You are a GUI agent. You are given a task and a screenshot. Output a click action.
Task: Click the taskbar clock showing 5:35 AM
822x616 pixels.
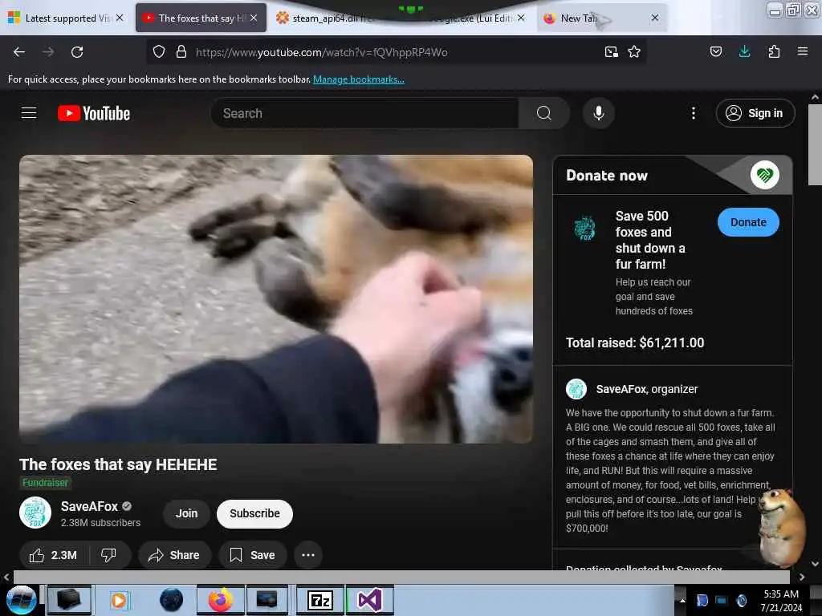click(781, 601)
